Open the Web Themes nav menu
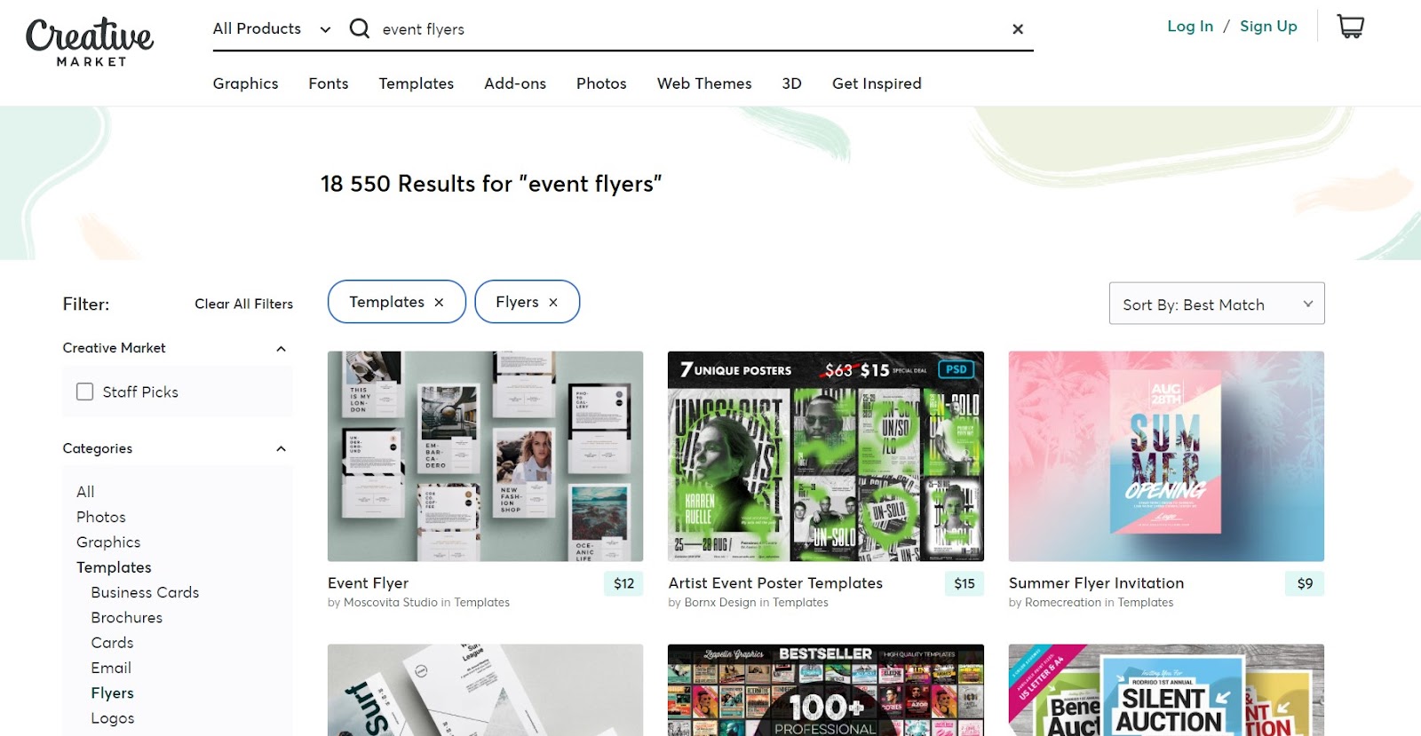The image size is (1421, 736). click(x=704, y=83)
